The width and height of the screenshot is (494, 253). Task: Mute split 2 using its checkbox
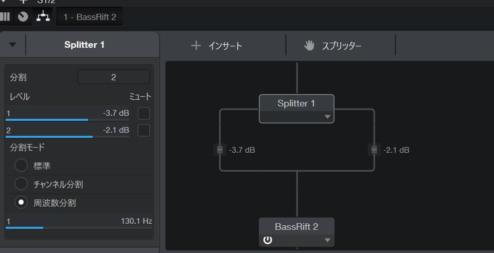(x=144, y=130)
